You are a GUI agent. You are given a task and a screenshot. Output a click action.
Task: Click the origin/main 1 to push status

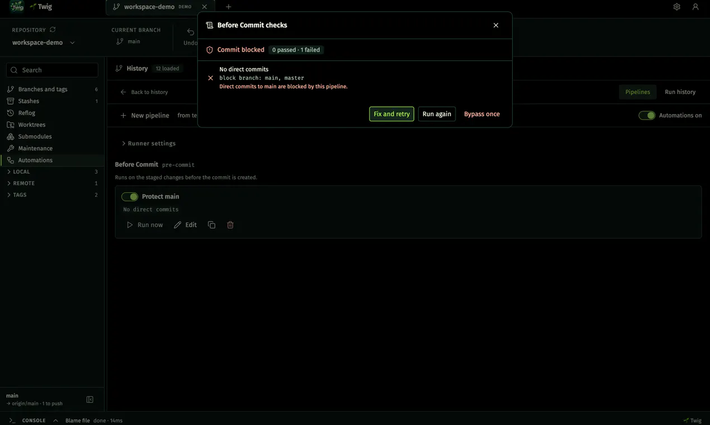coord(35,404)
